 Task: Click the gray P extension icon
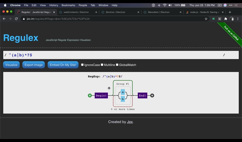[220, 19]
